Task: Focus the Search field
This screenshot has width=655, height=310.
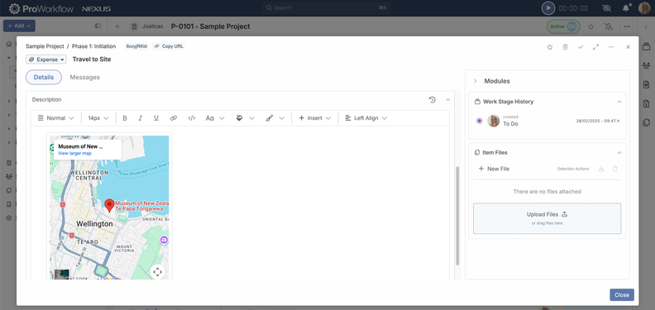Action: pyautogui.click(x=326, y=8)
